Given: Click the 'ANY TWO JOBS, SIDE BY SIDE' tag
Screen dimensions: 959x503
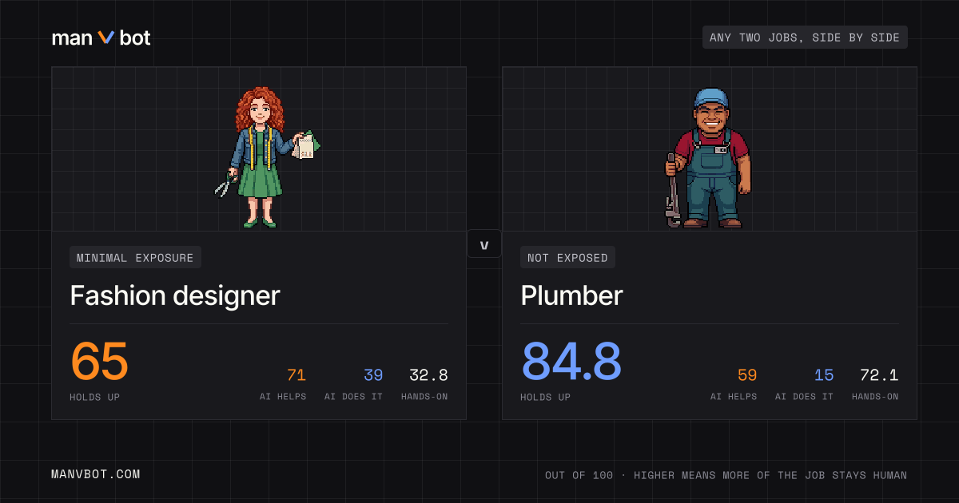Looking at the screenshot, I should [805, 38].
